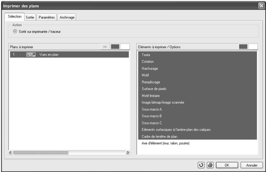
Task: Toggle the Texte element option
Action: (197, 55)
